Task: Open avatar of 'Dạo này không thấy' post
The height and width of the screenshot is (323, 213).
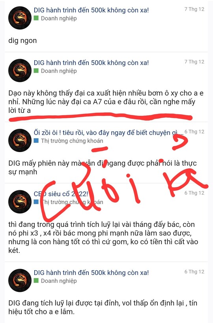Action: pos(20,71)
